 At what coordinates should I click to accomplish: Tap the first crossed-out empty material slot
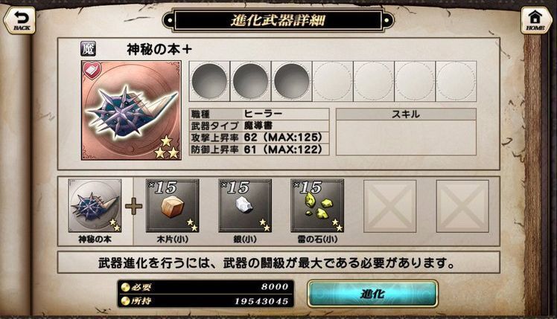coord(390,206)
